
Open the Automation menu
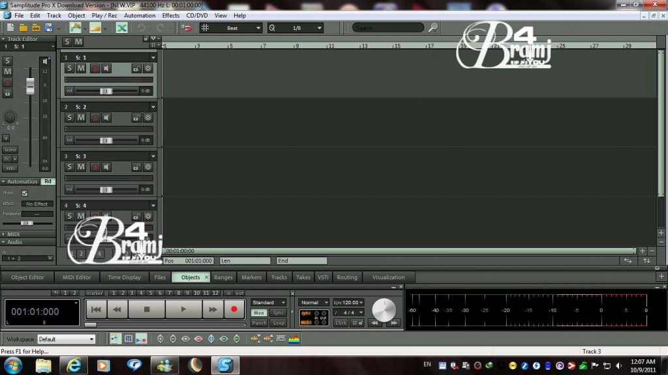click(x=139, y=15)
